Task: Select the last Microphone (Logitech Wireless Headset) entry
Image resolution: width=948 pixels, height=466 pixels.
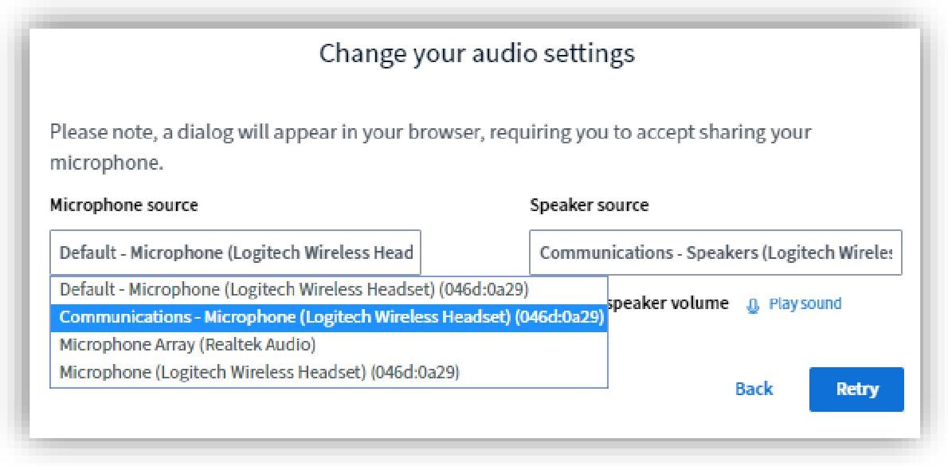Action: (259, 372)
